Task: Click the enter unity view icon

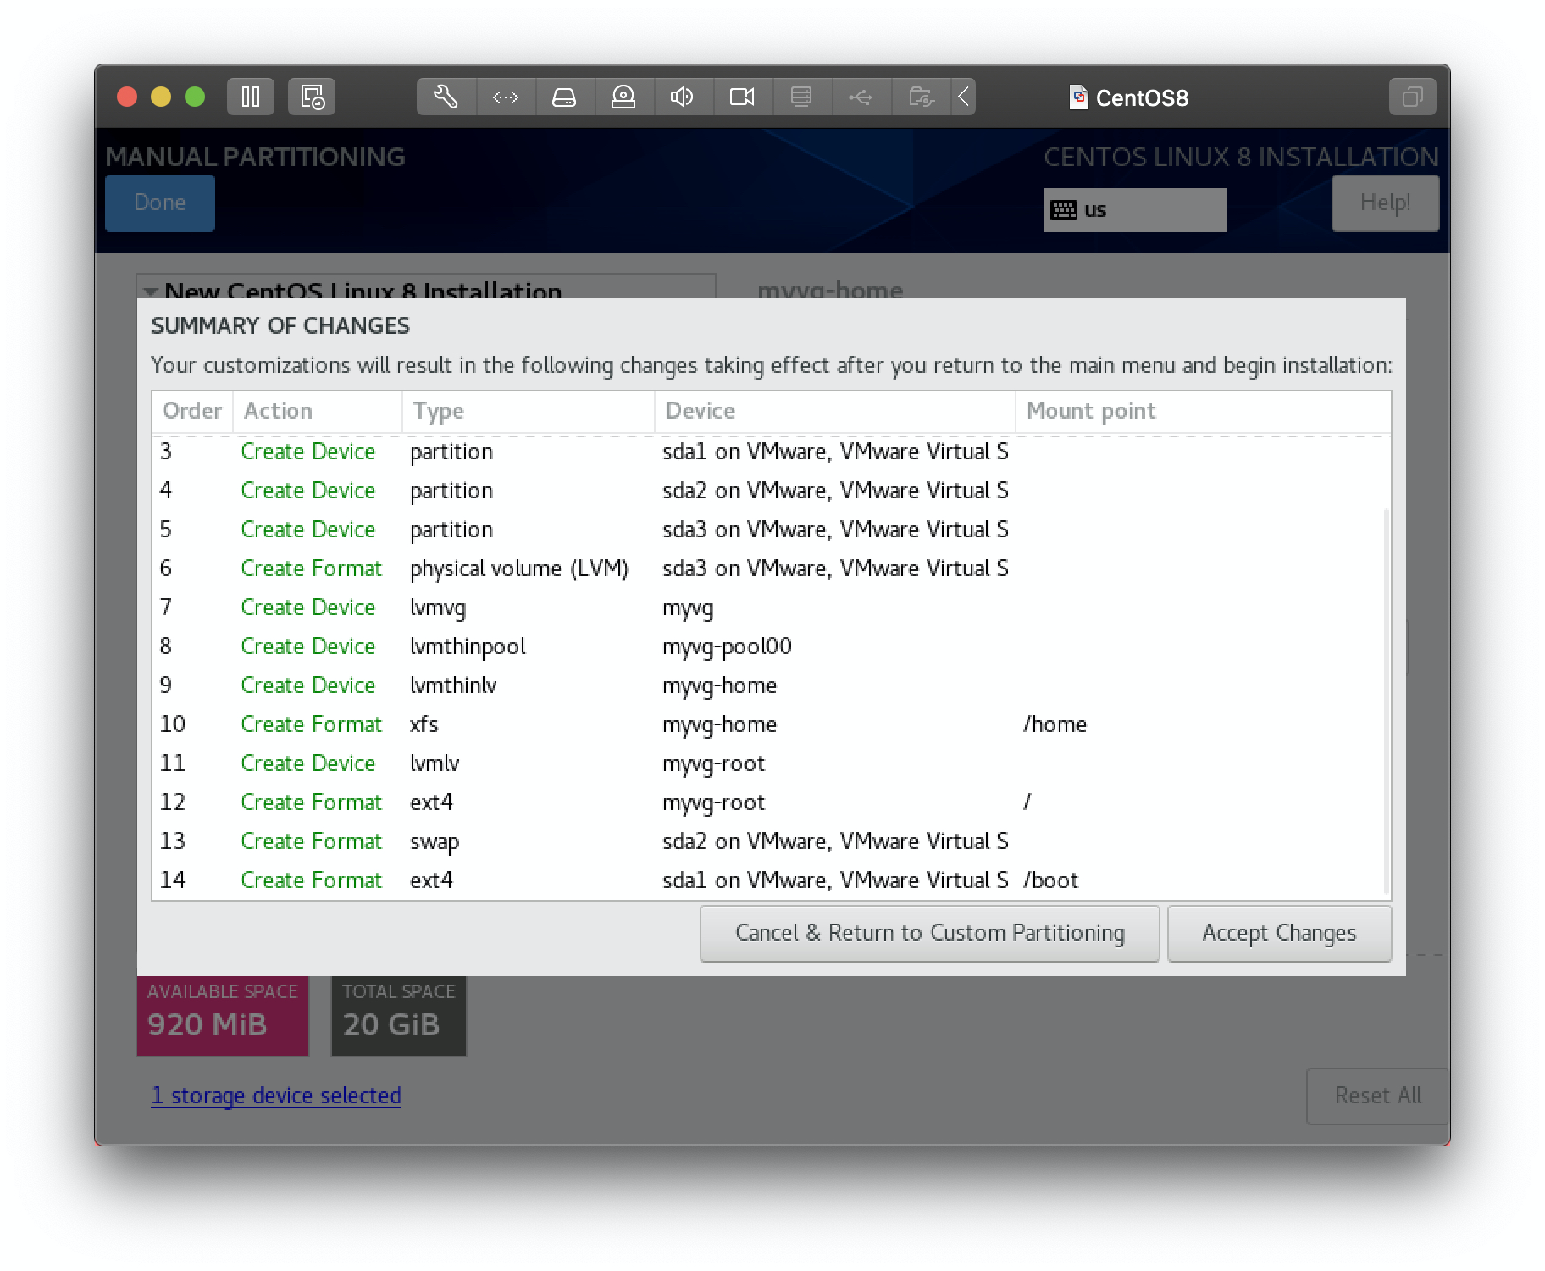Action: [1412, 97]
